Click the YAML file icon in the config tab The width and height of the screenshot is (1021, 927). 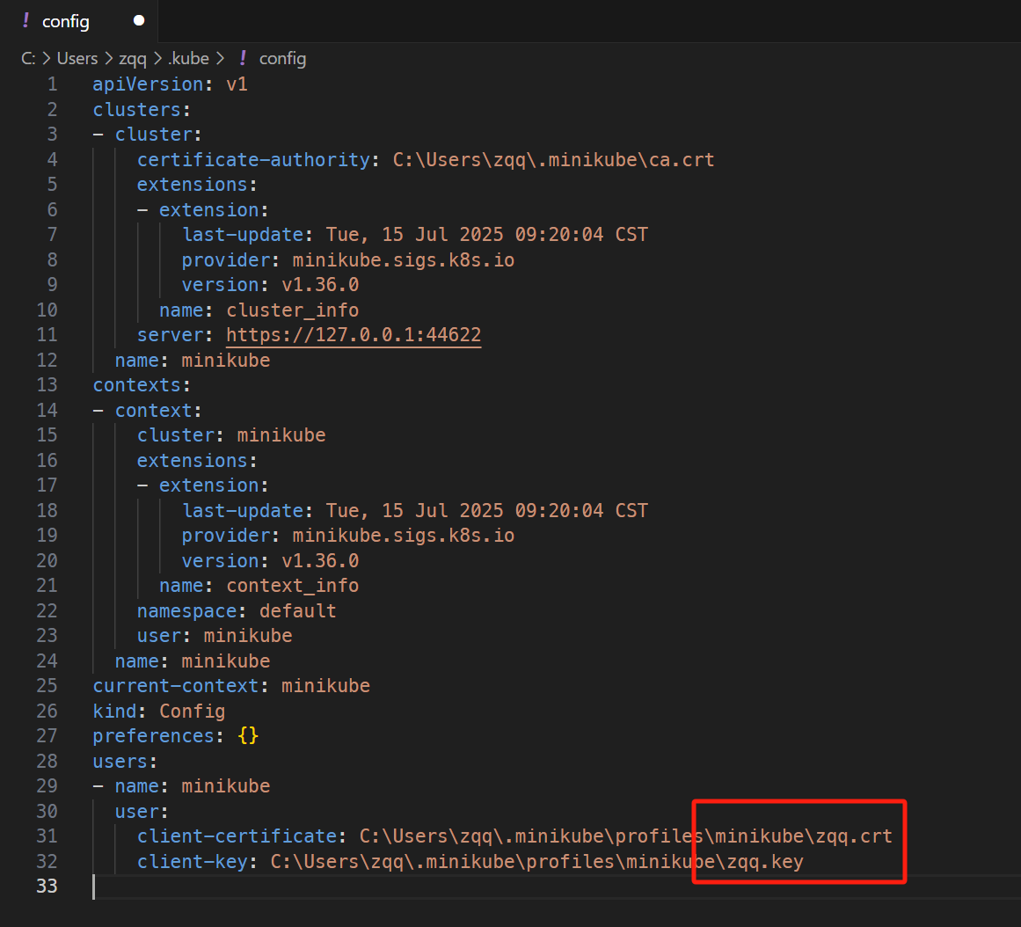point(26,21)
